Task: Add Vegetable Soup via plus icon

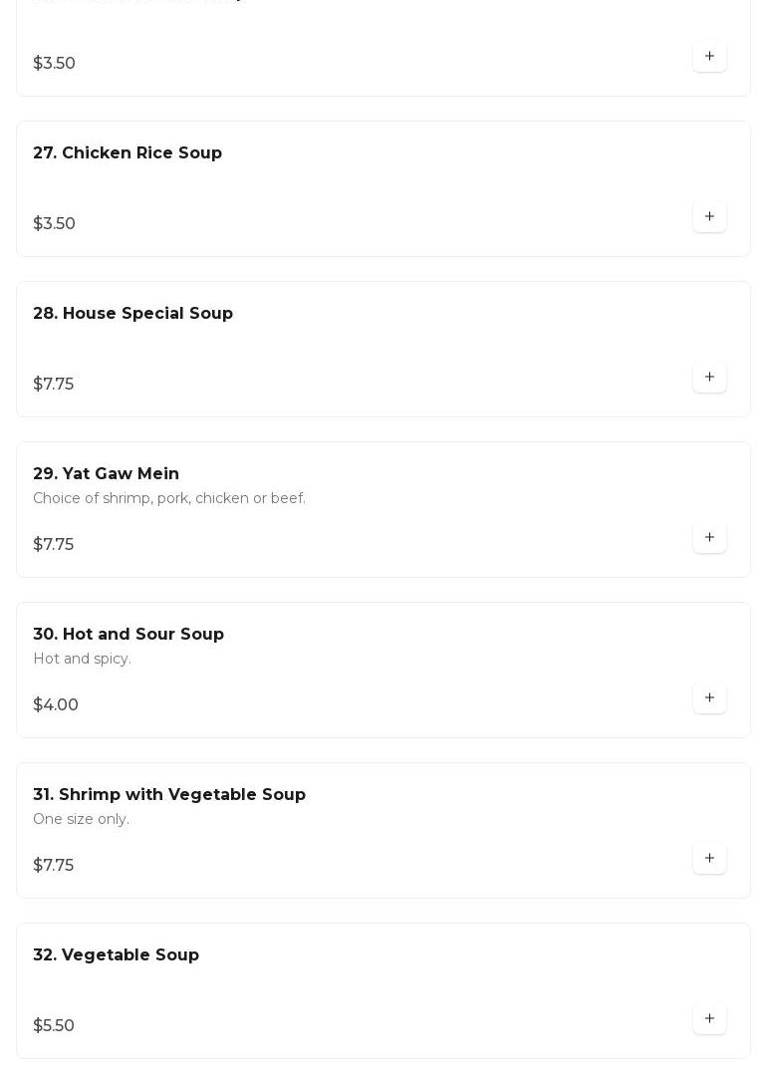Action: [x=709, y=1019]
